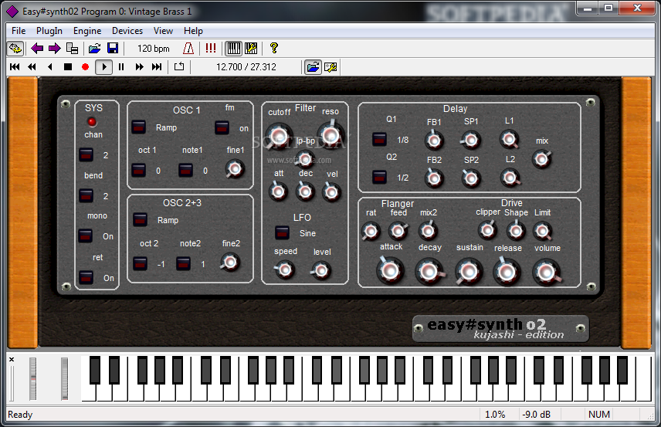Change the LFO Sine waveform selector
This screenshot has width=661, height=427.
click(x=282, y=232)
